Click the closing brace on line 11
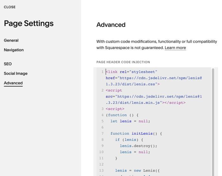Image resolution: width=222 pixels, height=176 pixels. [x=116, y=158]
